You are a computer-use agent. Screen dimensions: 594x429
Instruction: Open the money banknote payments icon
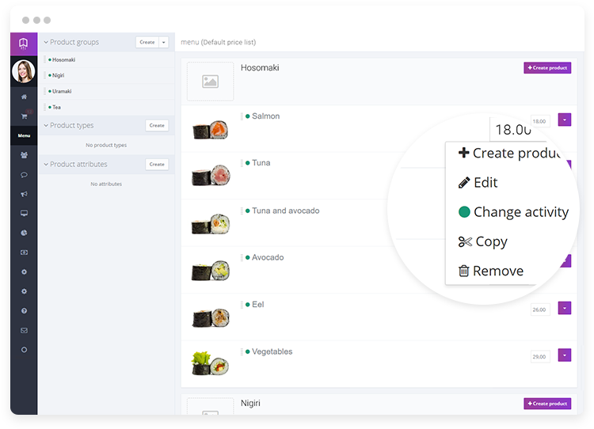click(x=24, y=252)
